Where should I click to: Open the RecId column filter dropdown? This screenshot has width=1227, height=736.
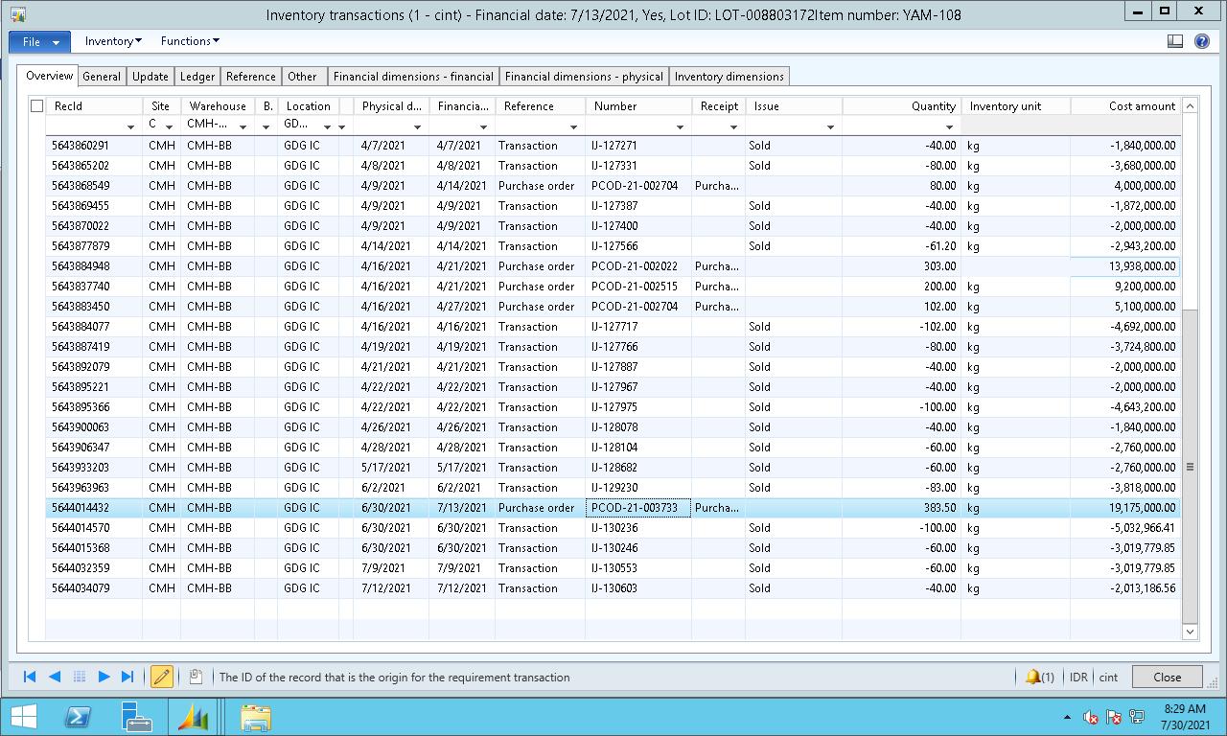(x=130, y=126)
